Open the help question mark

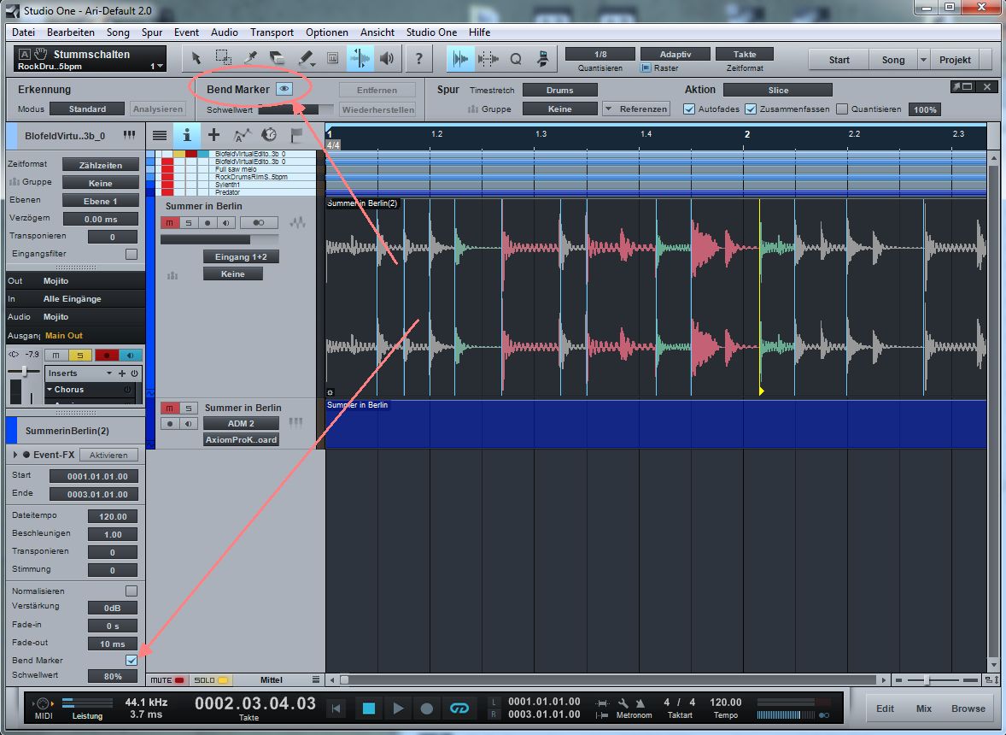pyautogui.click(x=419, y=58)
